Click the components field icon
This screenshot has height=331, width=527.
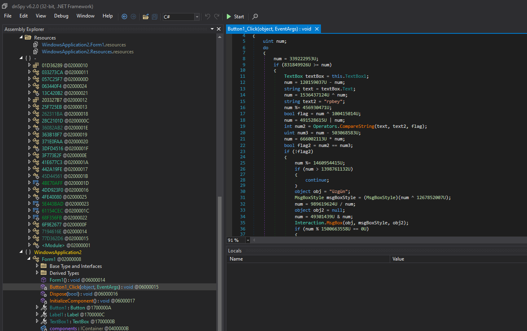44,328
